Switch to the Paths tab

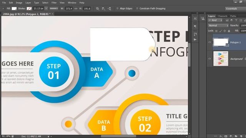[233, 16]
